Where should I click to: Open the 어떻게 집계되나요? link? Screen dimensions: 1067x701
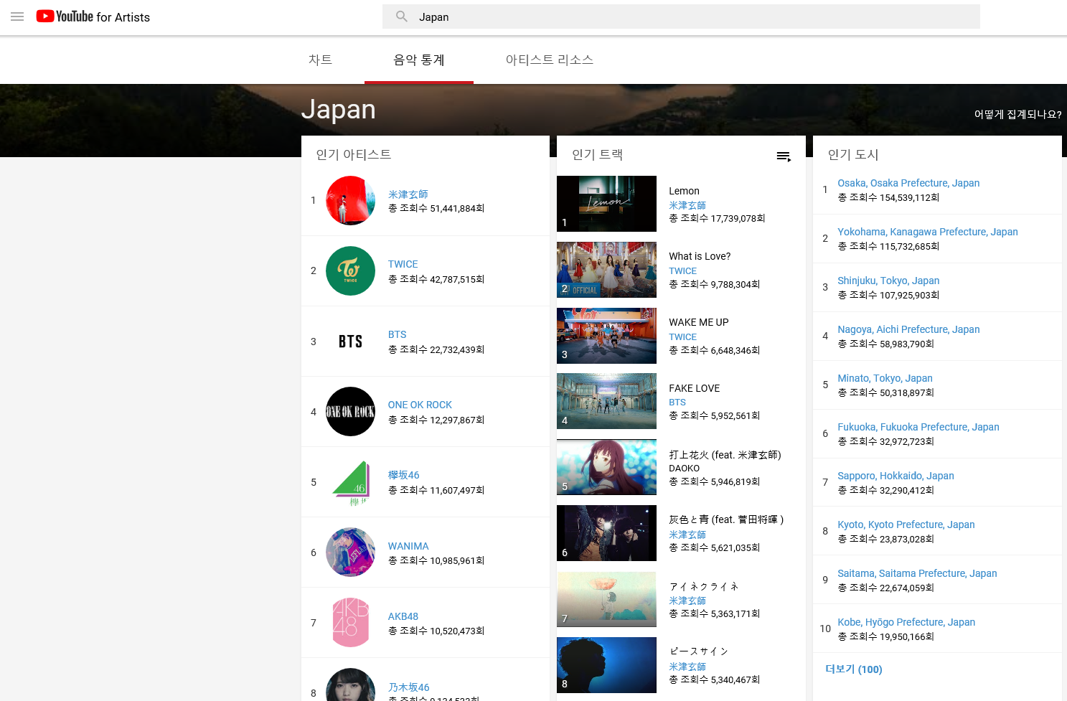click(1017, 114)
